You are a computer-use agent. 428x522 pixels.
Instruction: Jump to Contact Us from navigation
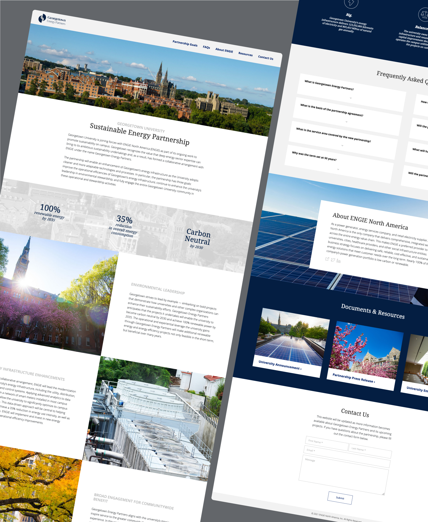266,58
